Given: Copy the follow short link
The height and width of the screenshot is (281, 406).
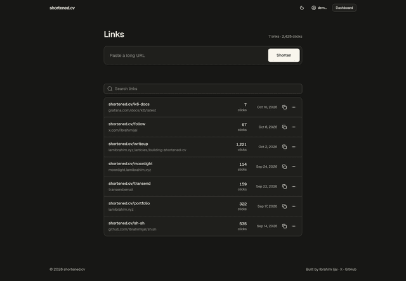Looking at the screenshot, I should pyautogui.click(x=284, y=127).
